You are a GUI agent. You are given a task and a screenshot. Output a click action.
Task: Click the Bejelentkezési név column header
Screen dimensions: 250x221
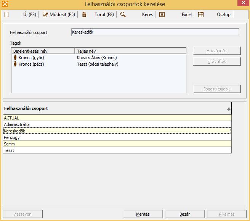pyautogui.click(x=43, y=51)
